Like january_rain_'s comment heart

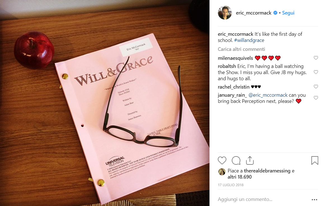coord(316,98)
